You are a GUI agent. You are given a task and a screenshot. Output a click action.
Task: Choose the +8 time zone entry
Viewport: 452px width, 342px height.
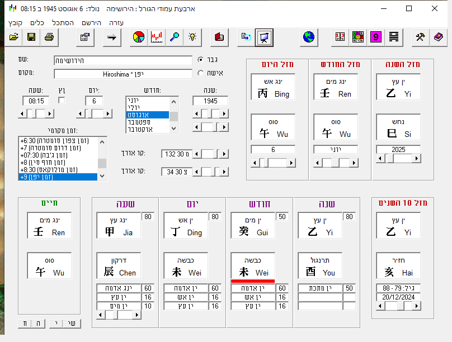pos(58,163)
